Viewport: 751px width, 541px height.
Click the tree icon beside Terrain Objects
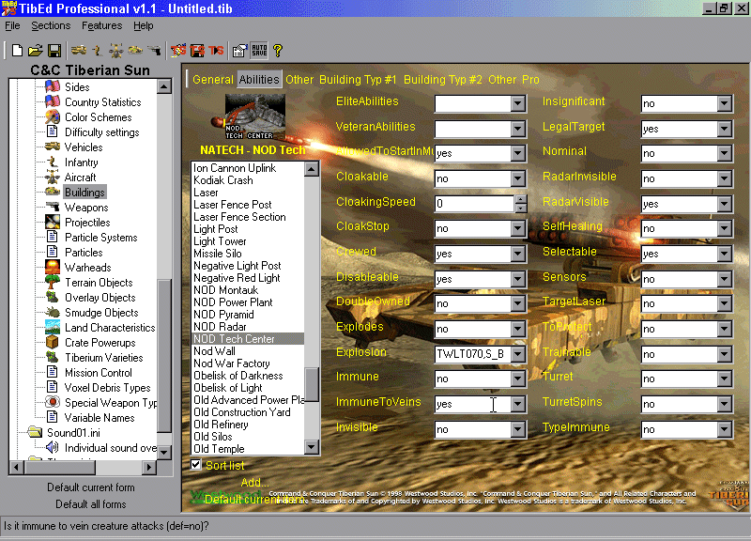[53, 282]
